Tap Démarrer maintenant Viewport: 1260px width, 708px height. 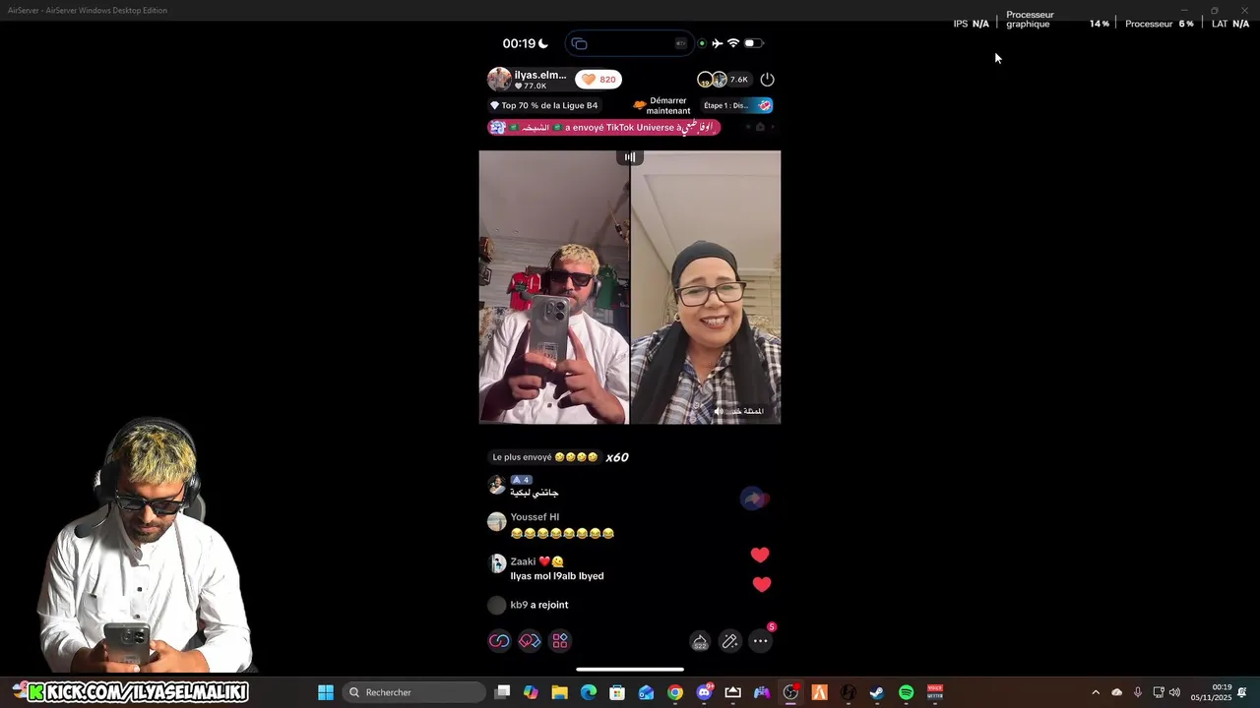(x=661, y=105)
